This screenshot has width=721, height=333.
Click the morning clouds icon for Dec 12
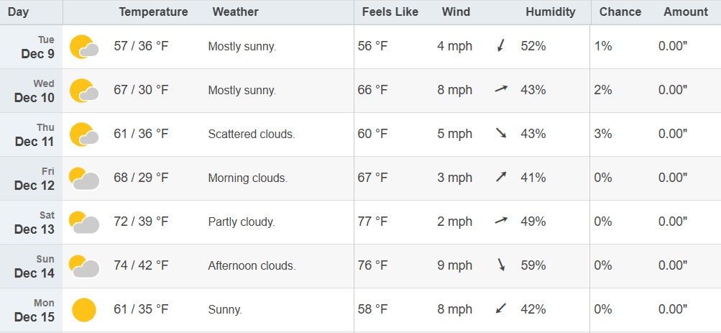click(x=83, y=178)
